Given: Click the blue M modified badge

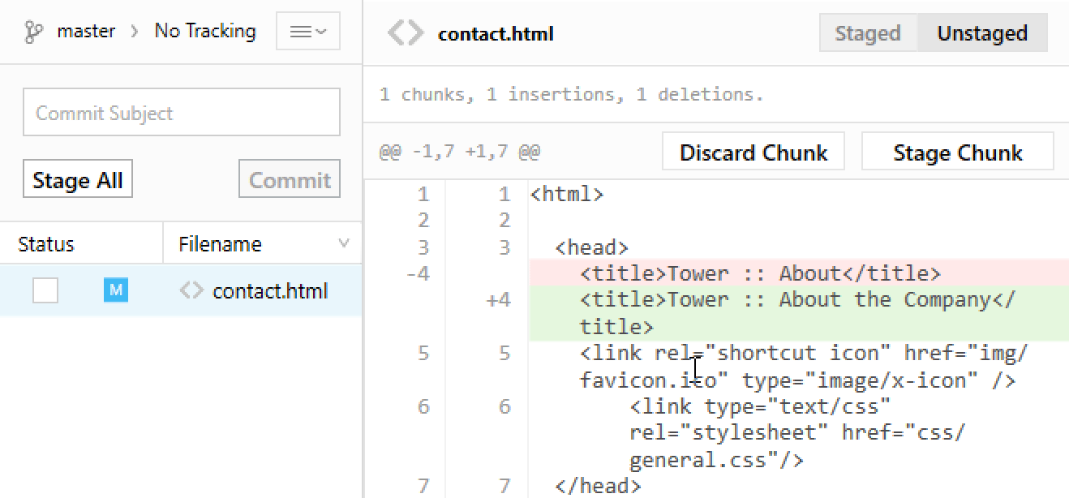Looking at the screenshot, I should pyautogui.click(x=115, y=290).
